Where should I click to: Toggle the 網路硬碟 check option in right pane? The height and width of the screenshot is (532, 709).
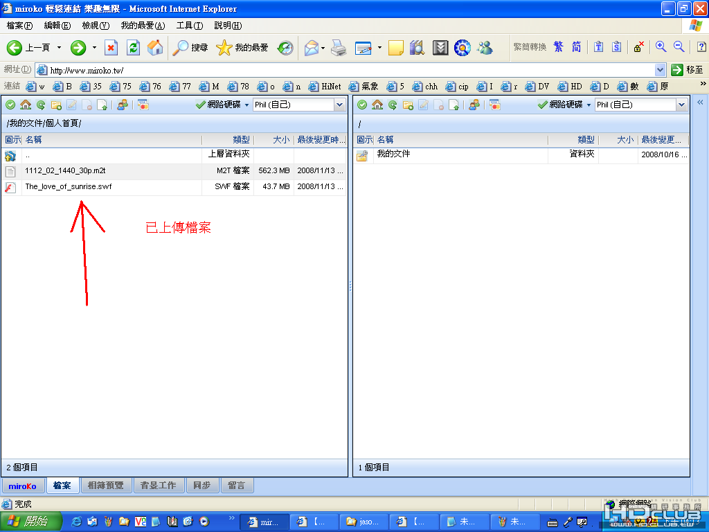(561, 105)
